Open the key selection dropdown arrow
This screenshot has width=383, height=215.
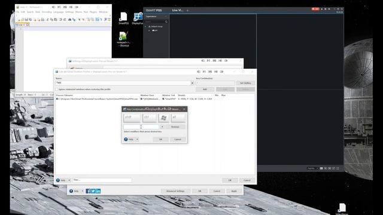162,127
